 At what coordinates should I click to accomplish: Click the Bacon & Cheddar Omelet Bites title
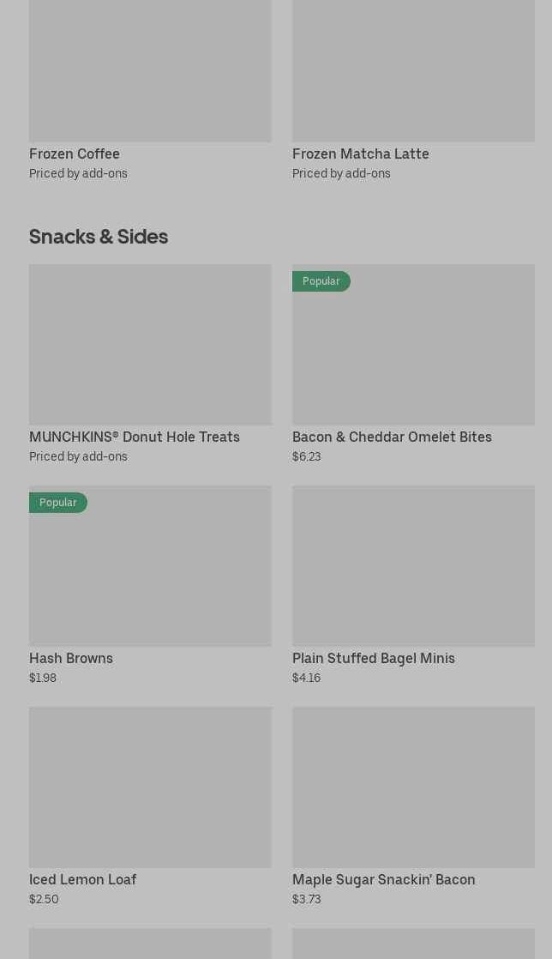click(x=392, y=437)
